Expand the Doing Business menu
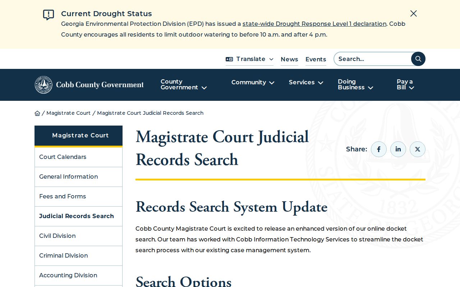The height and width of the screenshot is (287, 460). click(355, 85)
